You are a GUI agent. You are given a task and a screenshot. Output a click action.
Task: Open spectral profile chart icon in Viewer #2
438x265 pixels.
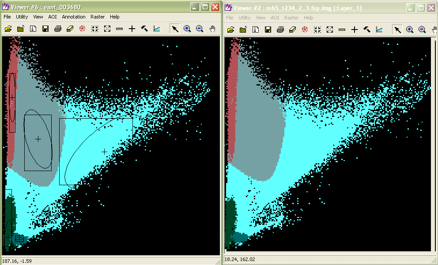tap(379, 30)
